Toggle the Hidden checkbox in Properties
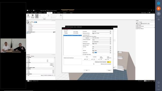 (x=48, y=61)
